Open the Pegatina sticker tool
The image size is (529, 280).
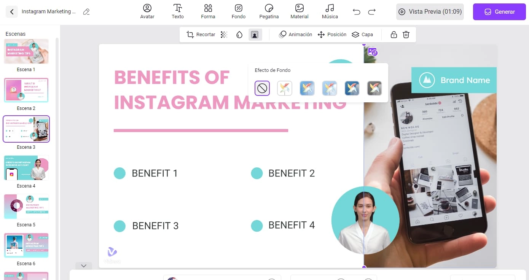coord(269,11)
